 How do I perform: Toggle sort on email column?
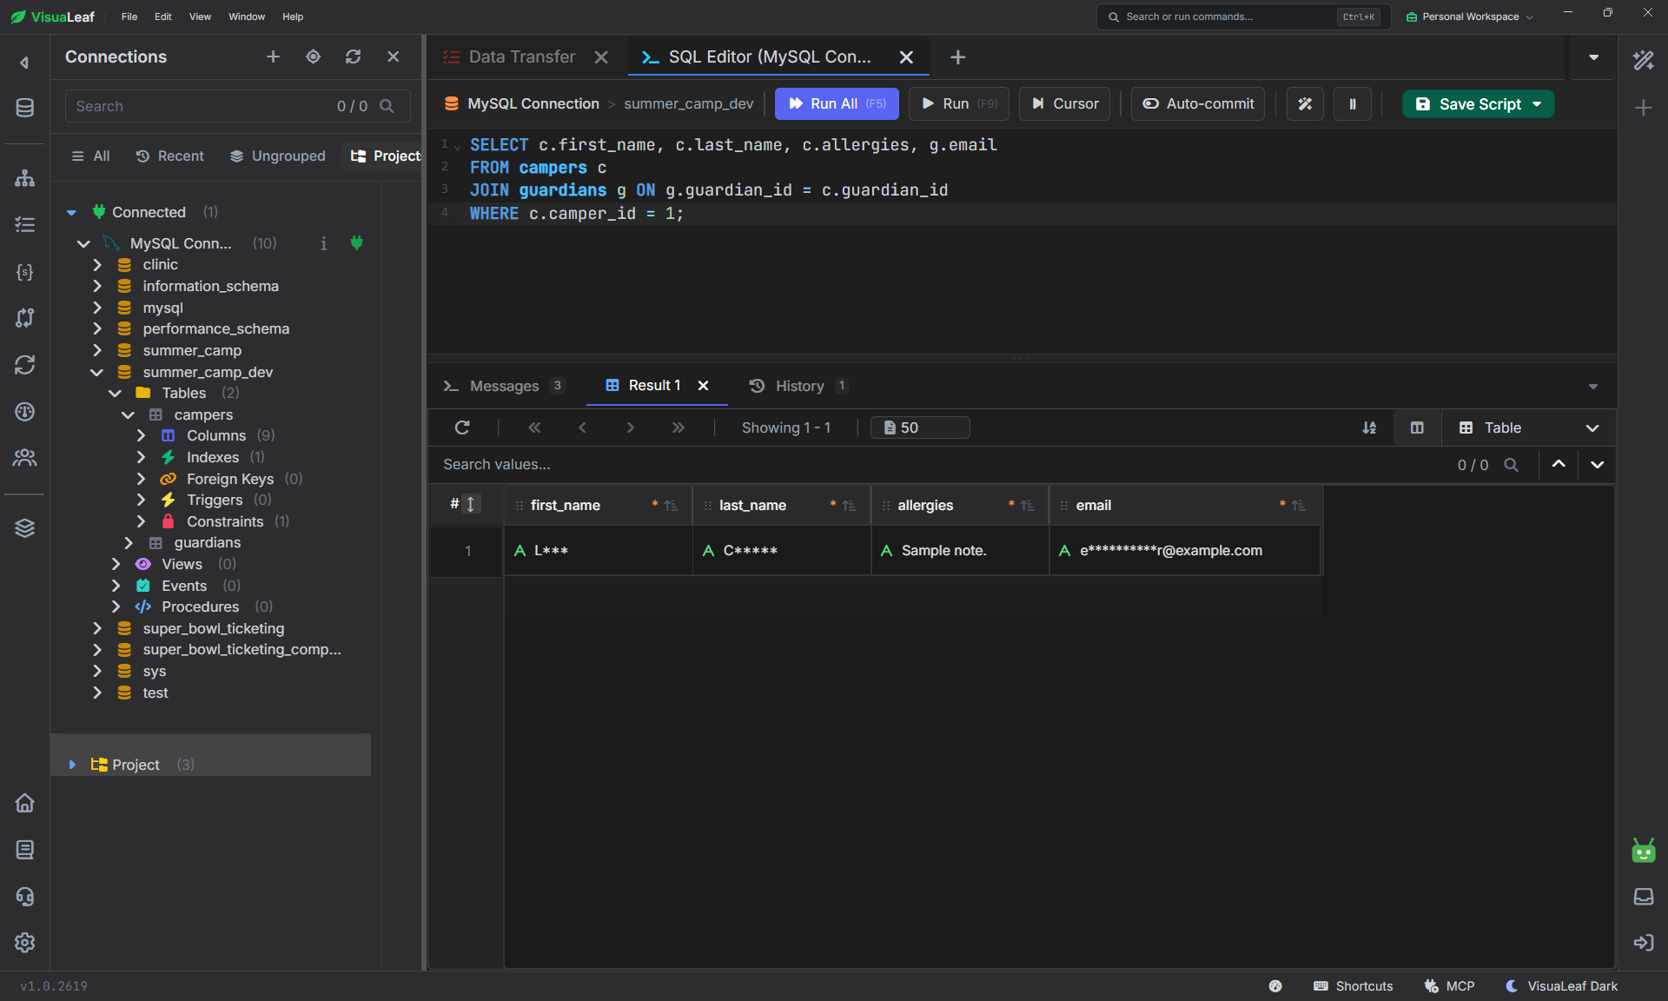pos(1298,506)
